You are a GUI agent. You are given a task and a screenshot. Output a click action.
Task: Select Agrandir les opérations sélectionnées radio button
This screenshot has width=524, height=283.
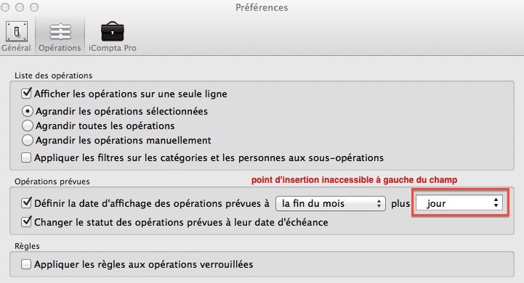pyautogui.click(x=28, y=111)
